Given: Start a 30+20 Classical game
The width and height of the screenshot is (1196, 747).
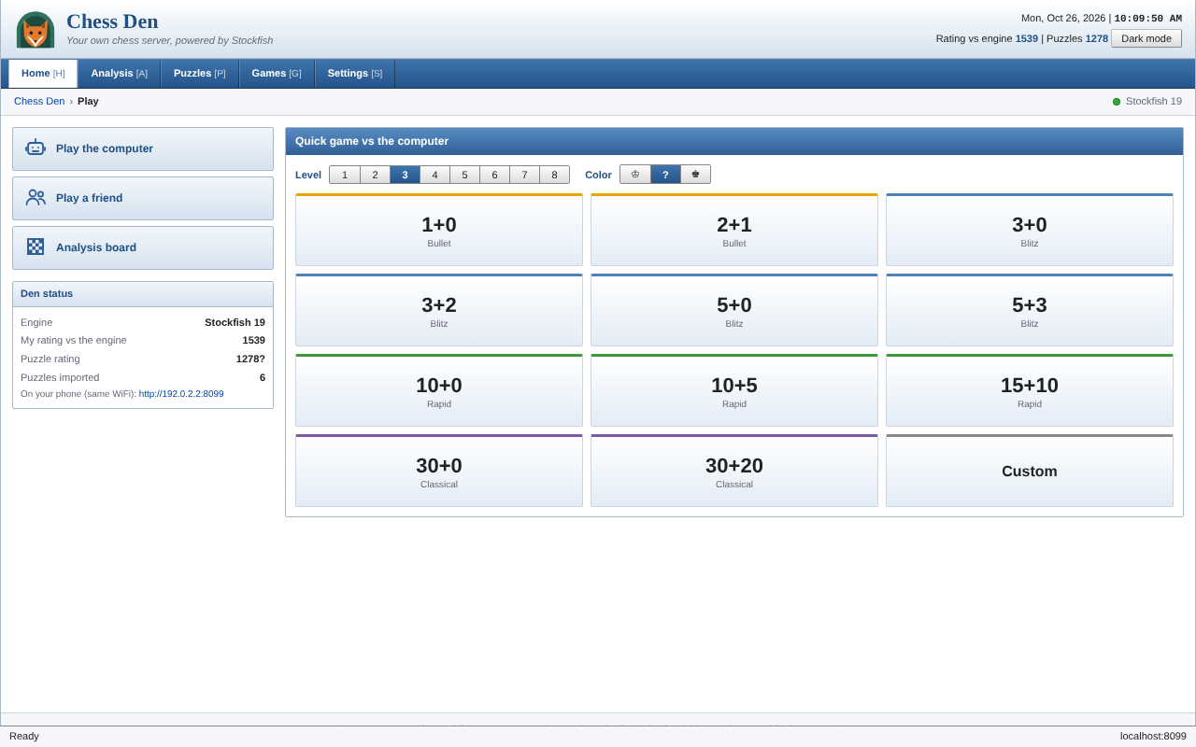Looking at the screenshot, I should tap(734, 471).
